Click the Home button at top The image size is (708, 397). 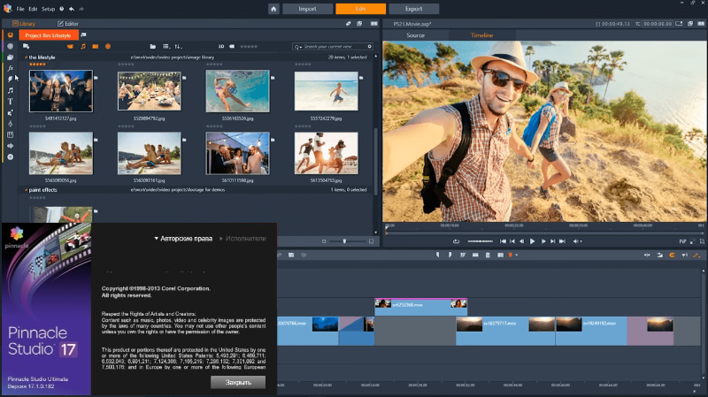273,9
